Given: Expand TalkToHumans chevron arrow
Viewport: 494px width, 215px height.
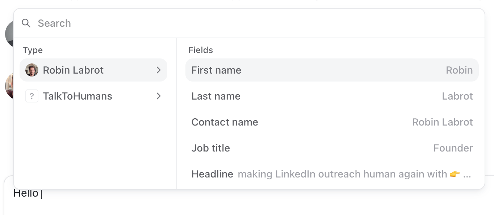Looking at the screenshot, I should 158,96.
